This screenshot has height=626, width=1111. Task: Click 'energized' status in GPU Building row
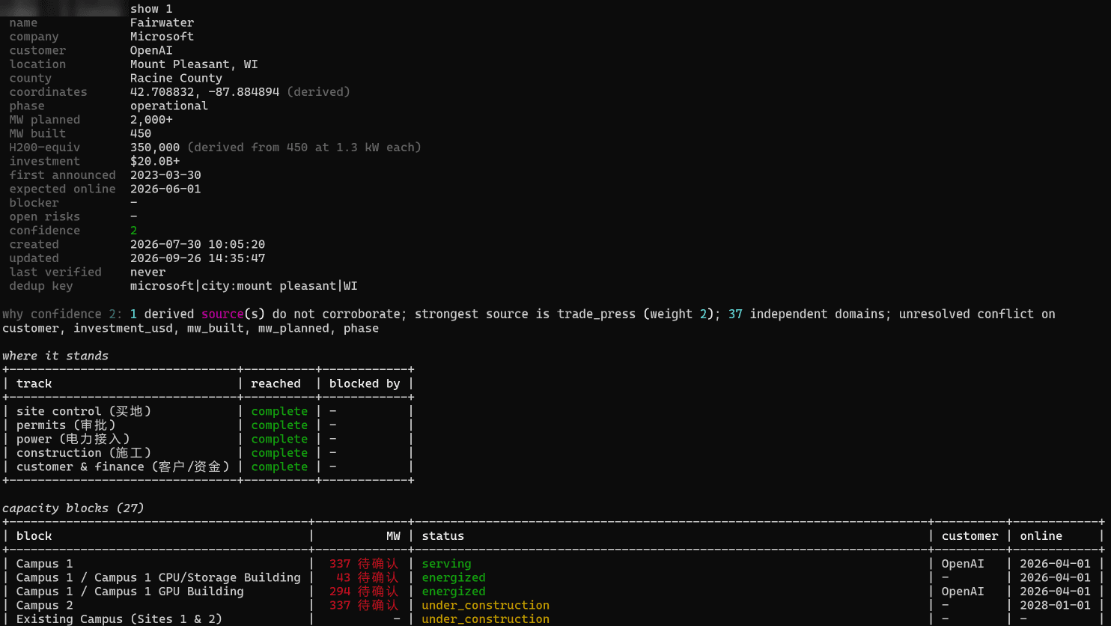pos(454,592)
